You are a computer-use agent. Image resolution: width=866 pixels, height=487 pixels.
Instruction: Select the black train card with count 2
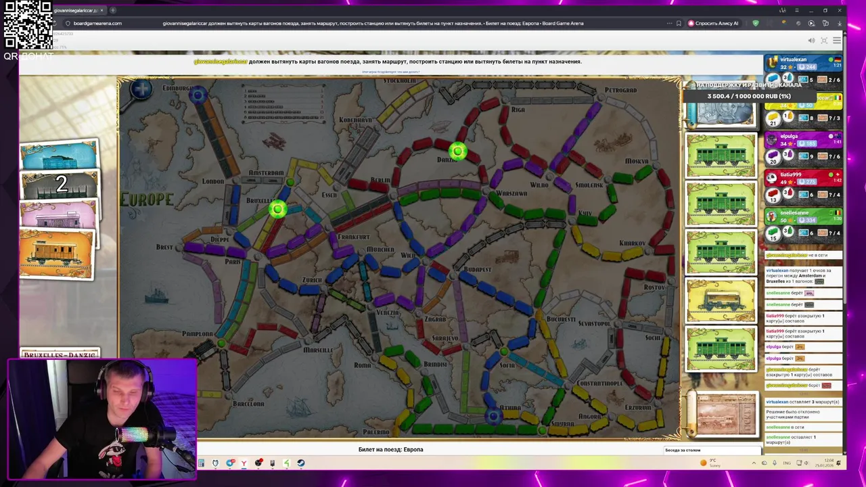(59, 185)
